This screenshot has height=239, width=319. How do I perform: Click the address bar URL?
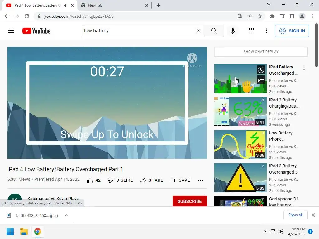(79, 16)
